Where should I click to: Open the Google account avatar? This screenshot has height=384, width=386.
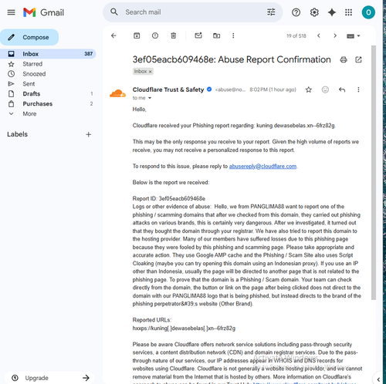coord(368,12)
